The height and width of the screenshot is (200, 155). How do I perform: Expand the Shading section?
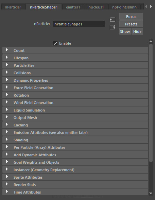pyautogui.click(x=75, y=140)
